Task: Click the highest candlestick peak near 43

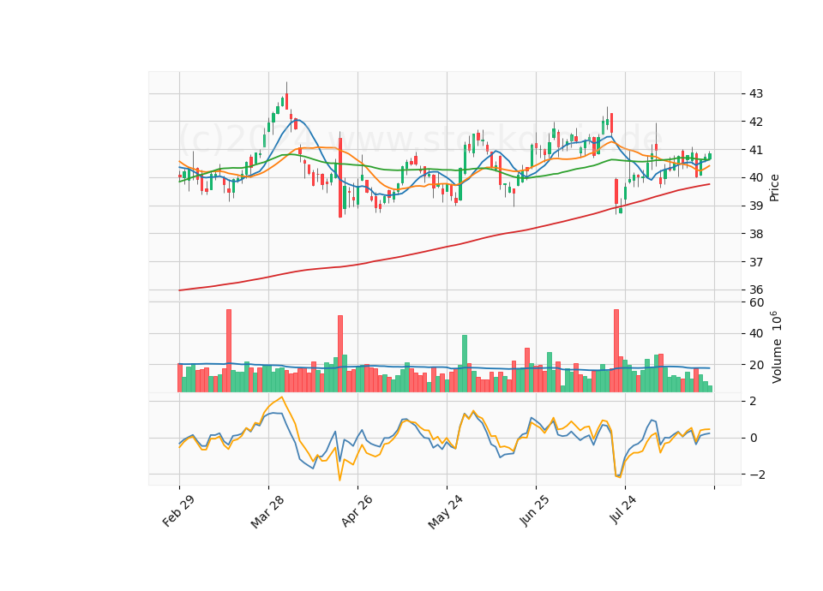Action: [x=286, y=95]
